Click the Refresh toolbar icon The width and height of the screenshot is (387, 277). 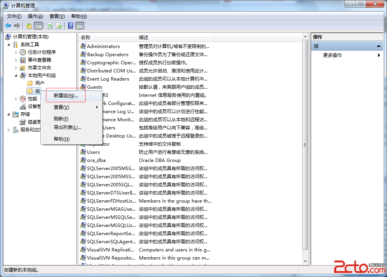50,26
